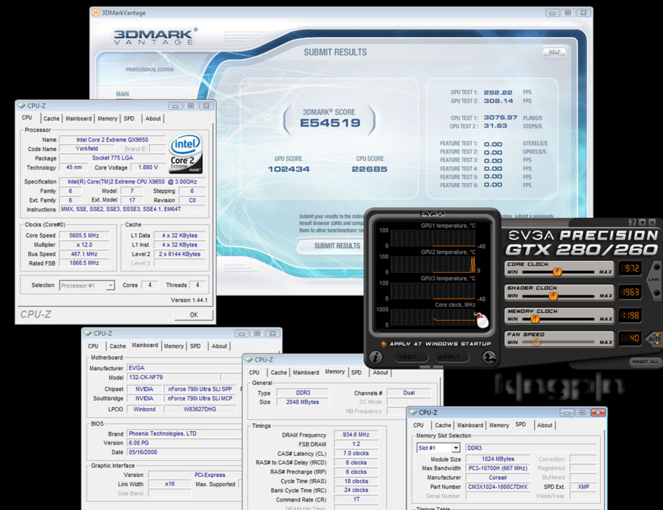Select Cache tab in CPU-Z memory timings window
This screenshot has width=663, height=510.
pos(279,373)
